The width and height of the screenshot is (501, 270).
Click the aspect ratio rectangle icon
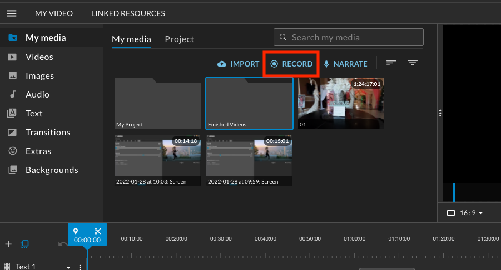451,213
